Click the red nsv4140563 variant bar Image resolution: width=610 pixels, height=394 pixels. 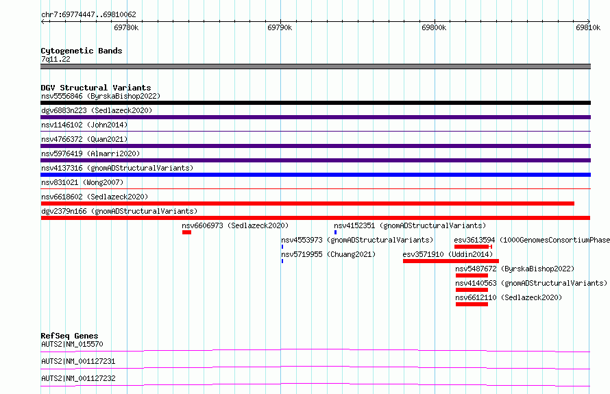[x=472, y=290]
